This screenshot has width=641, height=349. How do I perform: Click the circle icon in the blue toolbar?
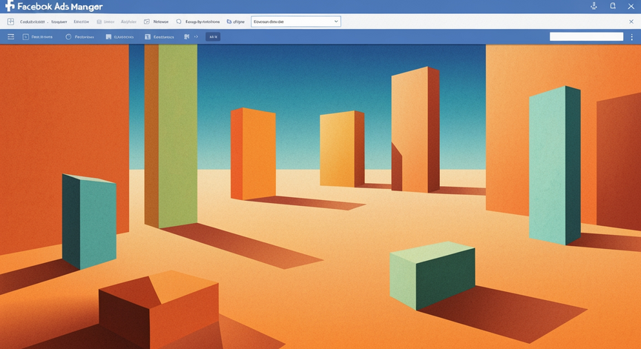tap(68, 37)
